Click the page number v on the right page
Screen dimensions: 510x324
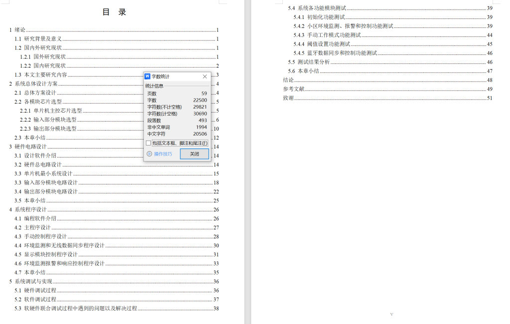point(391,315)
